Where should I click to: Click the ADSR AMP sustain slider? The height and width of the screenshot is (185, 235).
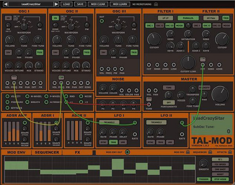coord(14,131)
